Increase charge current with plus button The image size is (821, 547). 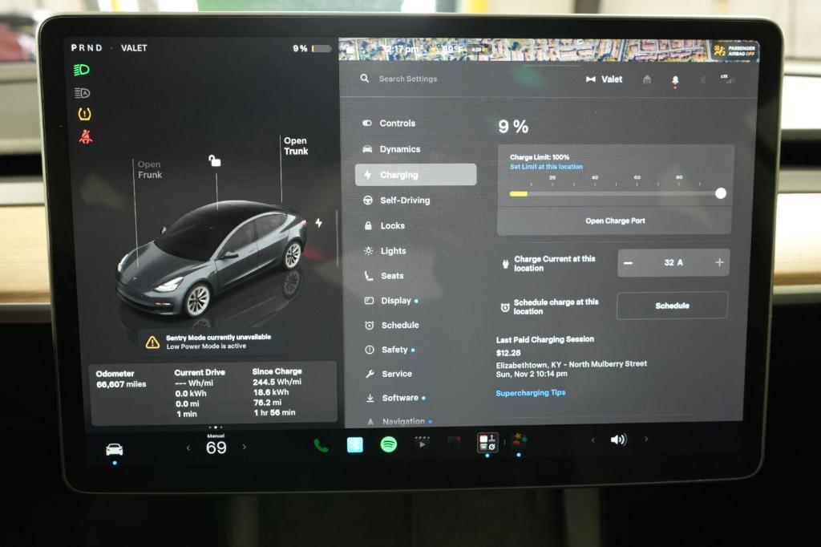click(x=719, y=262)
